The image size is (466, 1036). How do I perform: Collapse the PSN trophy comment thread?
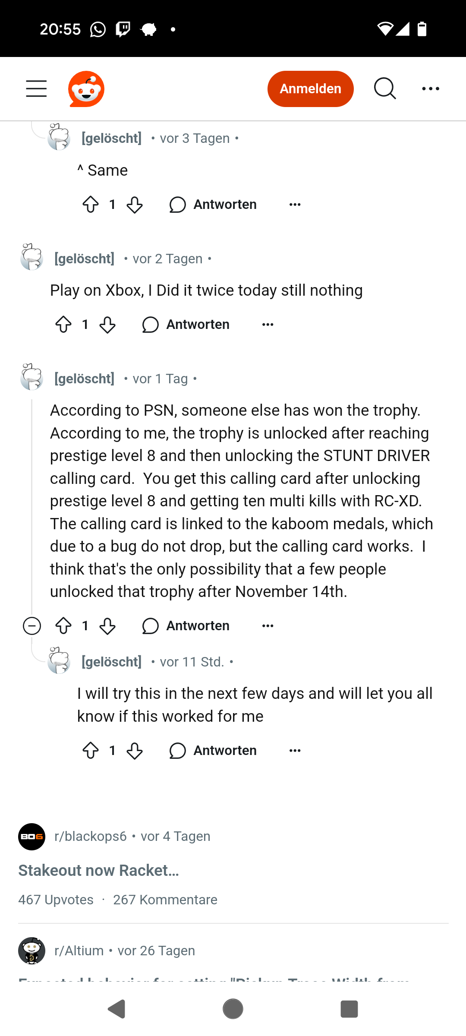32,626
